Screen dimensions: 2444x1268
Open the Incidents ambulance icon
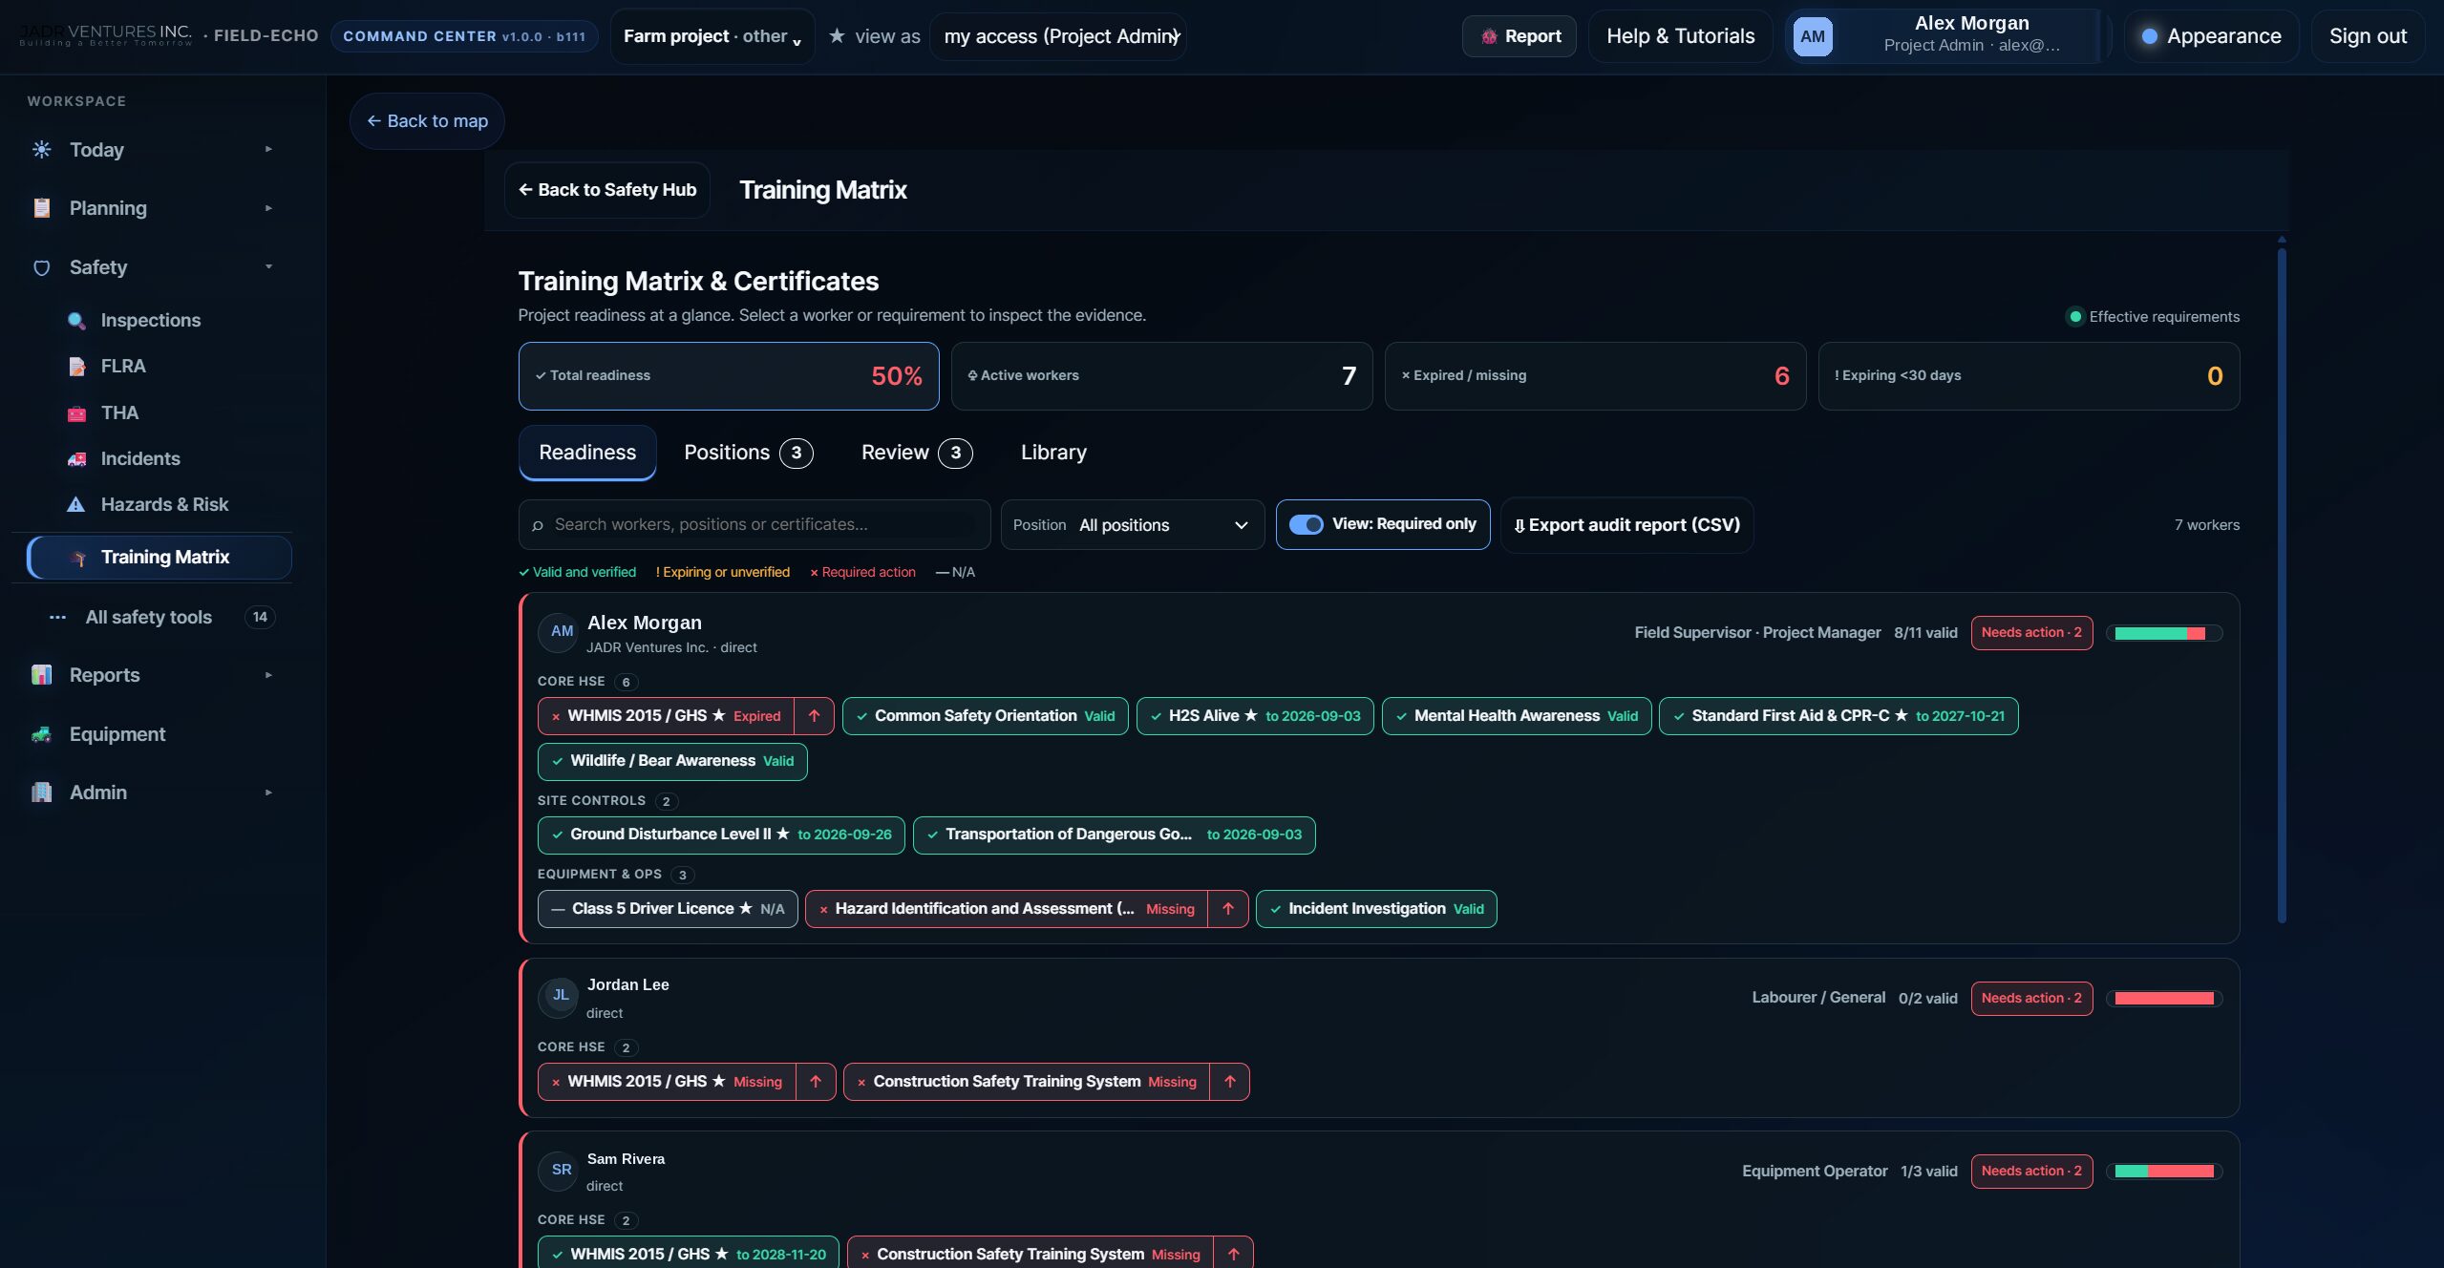point(76,458)
